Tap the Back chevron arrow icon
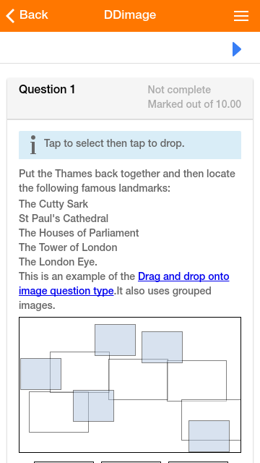Viewport: 260px width, 463px height. coord(10,16)
